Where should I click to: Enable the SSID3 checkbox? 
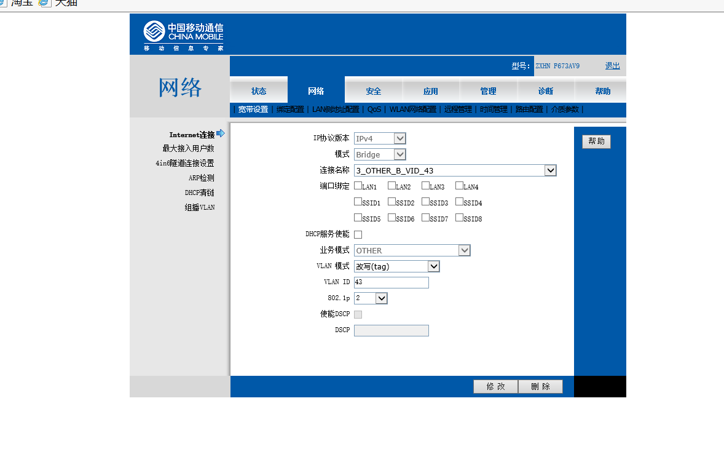(x=425, y=202)
